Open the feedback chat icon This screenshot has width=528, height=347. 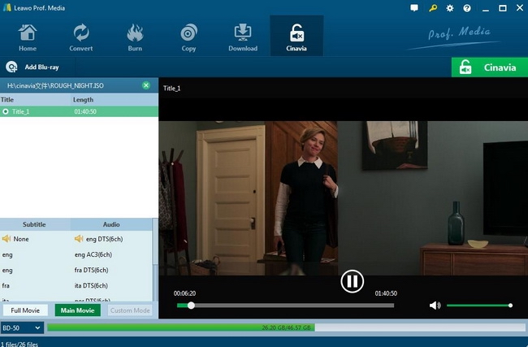click(x=414, y=8)
